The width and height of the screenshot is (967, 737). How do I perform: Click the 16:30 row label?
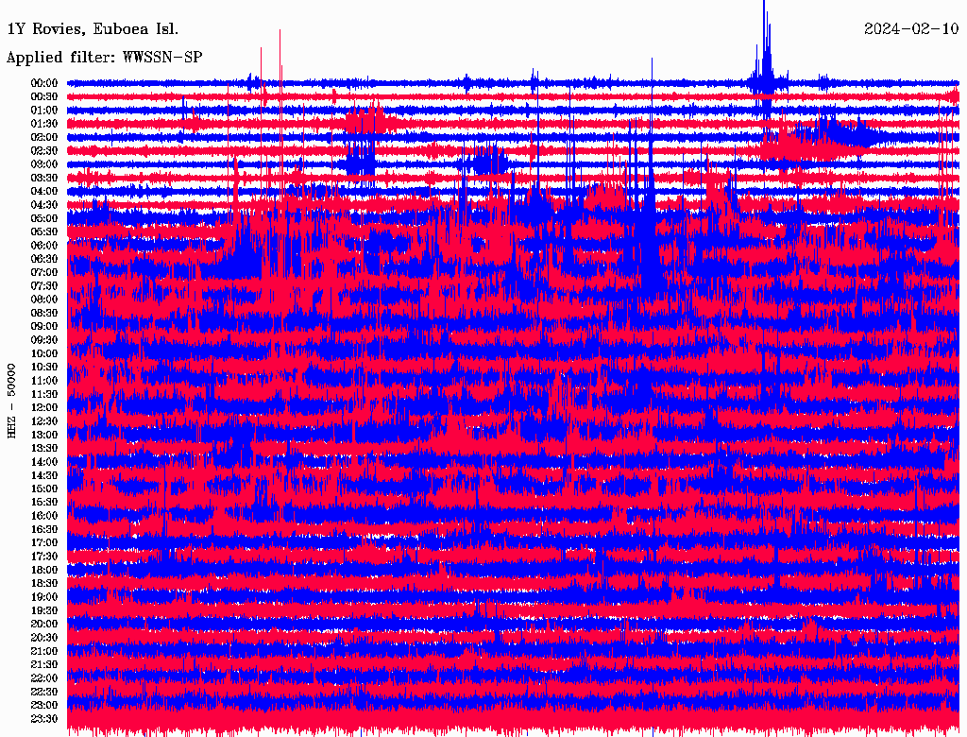click(x=44, y=529)
